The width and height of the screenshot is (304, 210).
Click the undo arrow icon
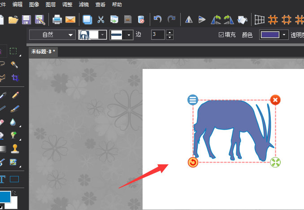click(x=157, y=19)
